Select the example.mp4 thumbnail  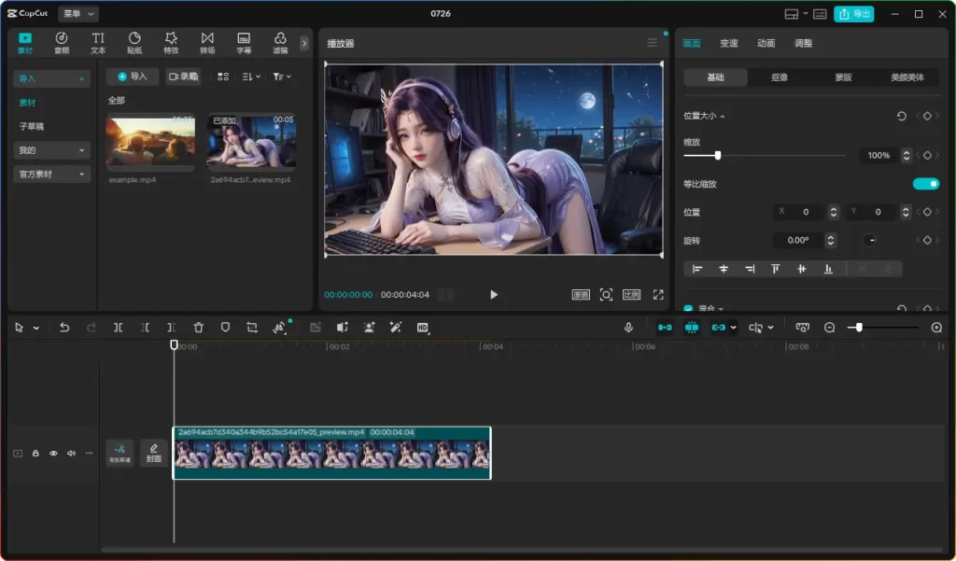coord(150,141)
